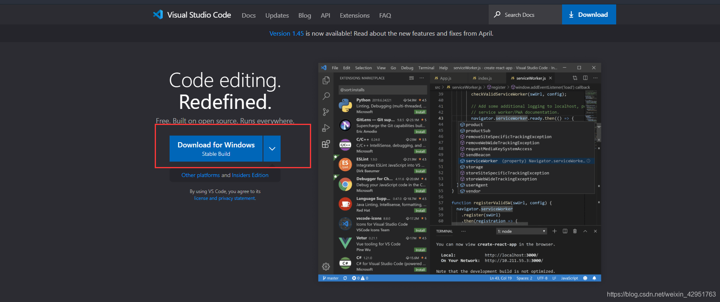Open the editor more actions ellipsis
The height and width of the screenshot is (302, 720).
click(x=595, y=78)
